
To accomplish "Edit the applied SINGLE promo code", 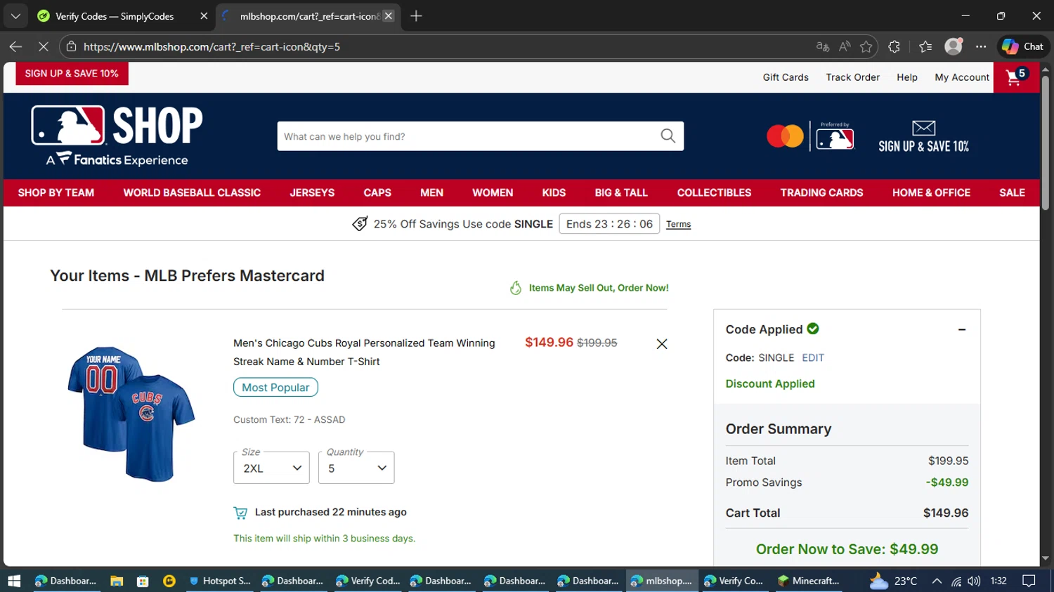I will (x=813, y=357).
